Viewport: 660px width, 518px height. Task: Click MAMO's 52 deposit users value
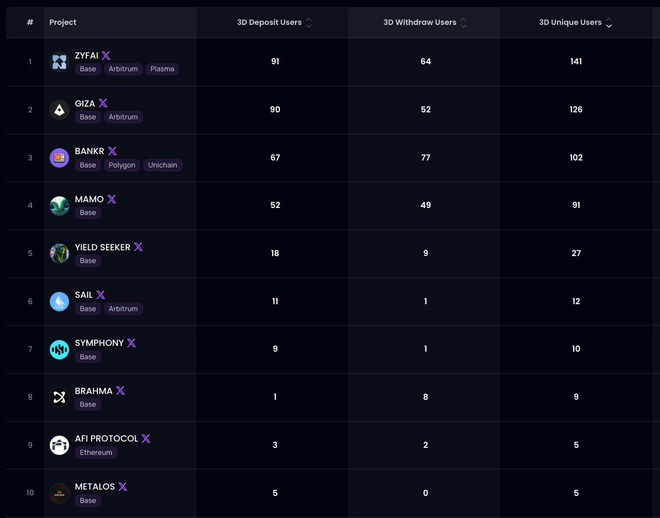[x=275, y=205]
